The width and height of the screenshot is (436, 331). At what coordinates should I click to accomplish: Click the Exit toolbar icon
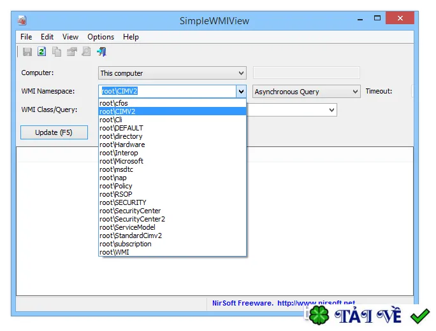[x=101, y=52]
